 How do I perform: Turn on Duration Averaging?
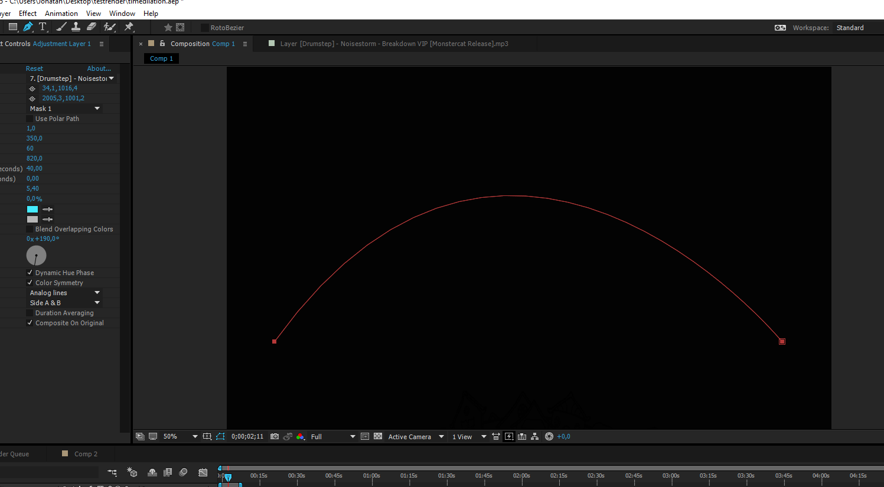[30, 313]
